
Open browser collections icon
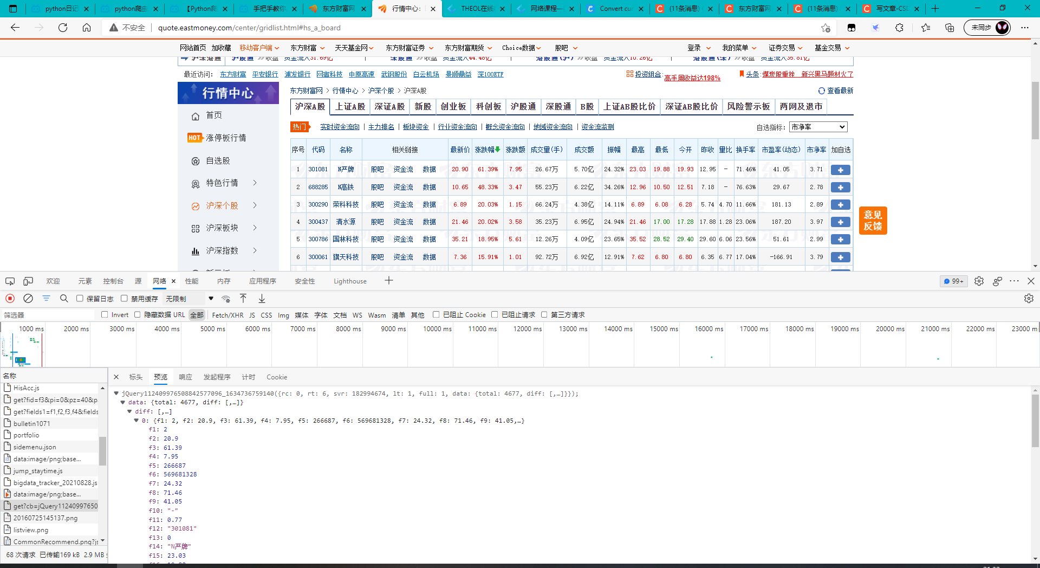949,28
